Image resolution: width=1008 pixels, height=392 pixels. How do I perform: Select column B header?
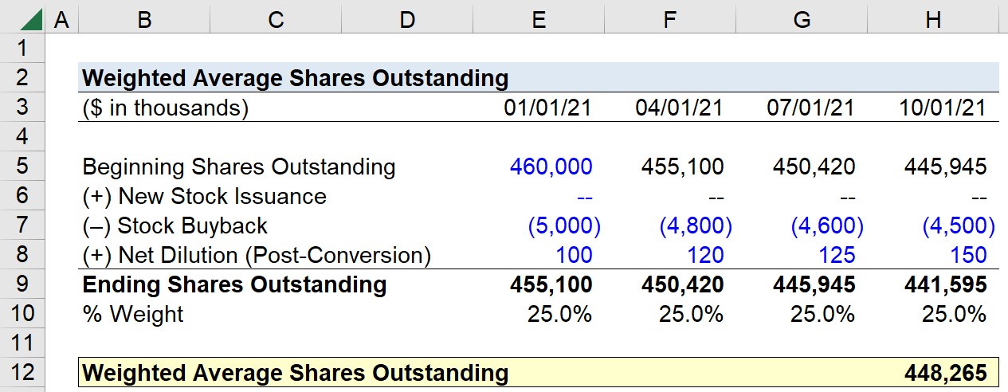[x=144, y=19]
